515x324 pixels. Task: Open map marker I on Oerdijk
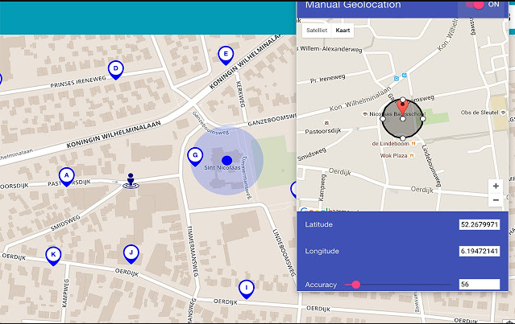(x=246, y=288)
